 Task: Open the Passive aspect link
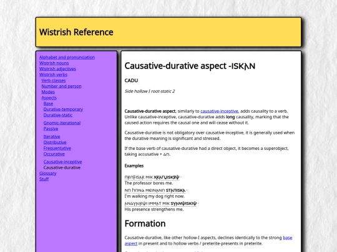(x=51, y=129)
